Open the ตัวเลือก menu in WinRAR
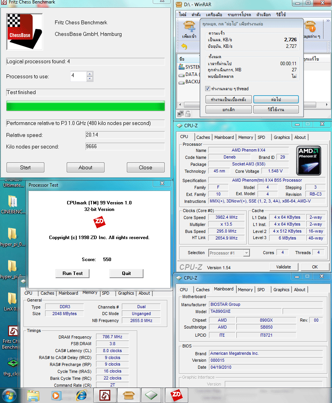The image size is (332, 403). click(x=263, y=14)
